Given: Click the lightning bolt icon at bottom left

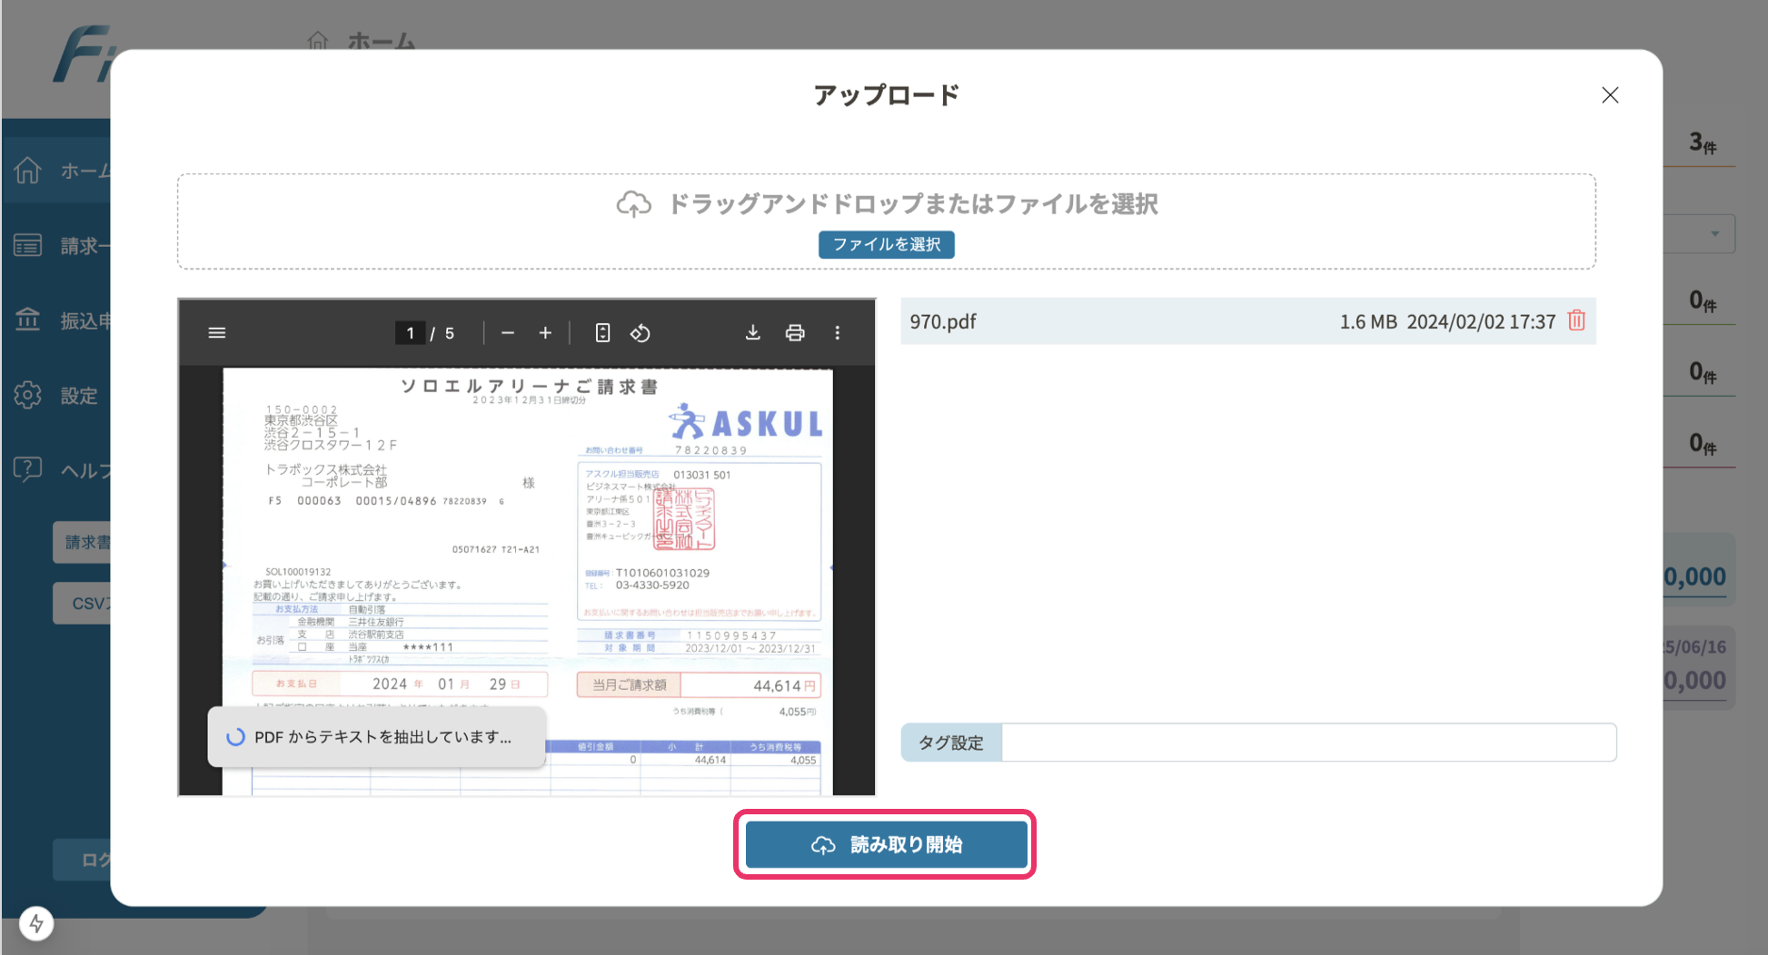Looking at the screenshot, I should 36,923.
